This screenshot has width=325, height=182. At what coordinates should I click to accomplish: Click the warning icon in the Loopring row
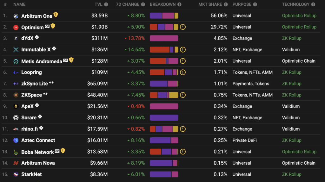tap(183, 72)
